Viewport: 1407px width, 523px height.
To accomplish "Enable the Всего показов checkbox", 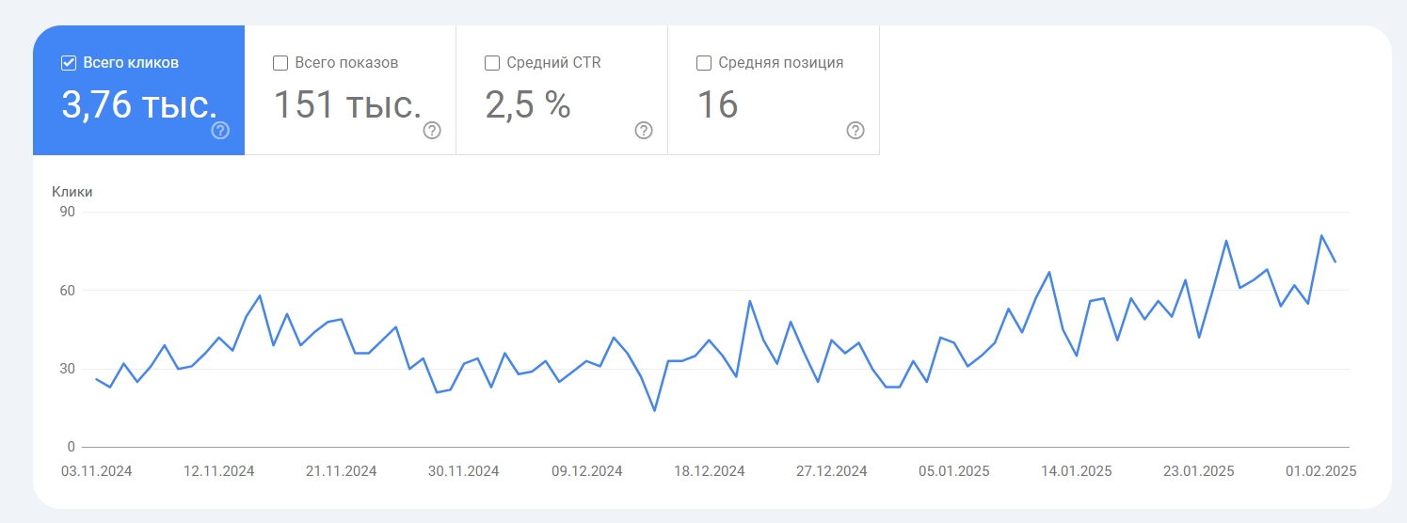I will 280,63.
